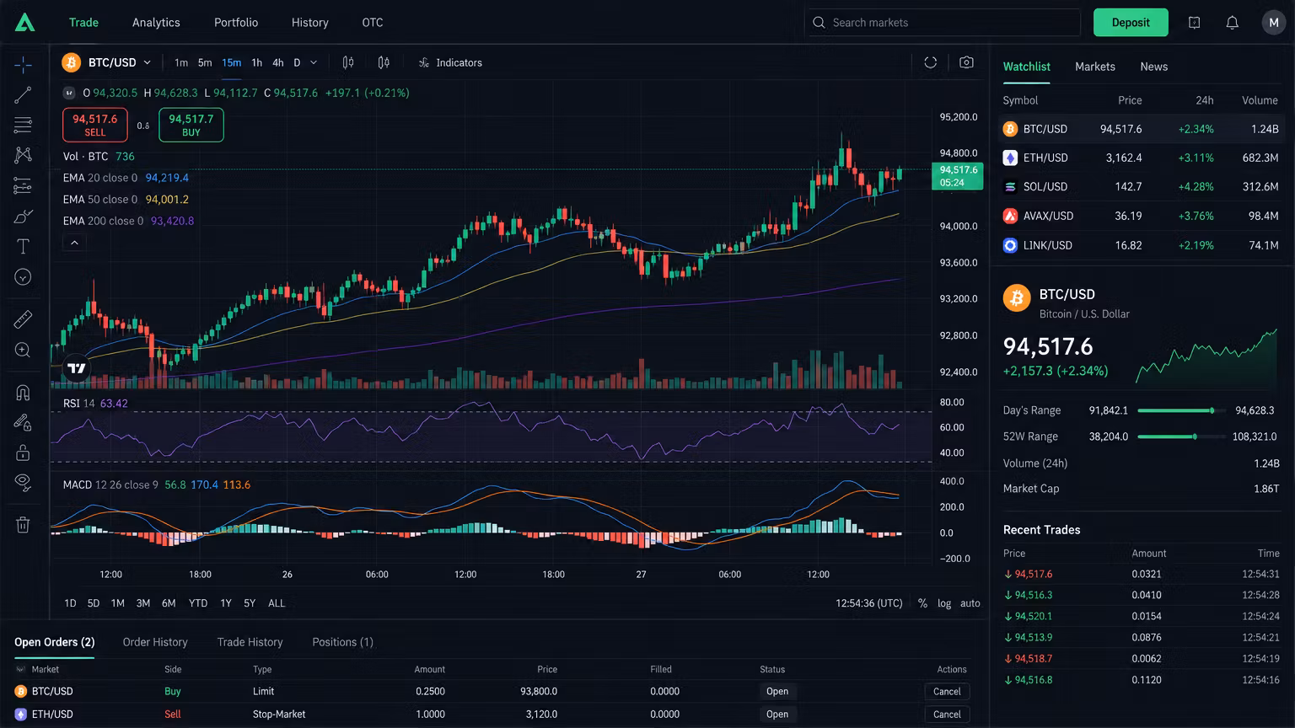Click the trash delete drawings icon
1295x728 pixels.
click(x=23, y=525)
